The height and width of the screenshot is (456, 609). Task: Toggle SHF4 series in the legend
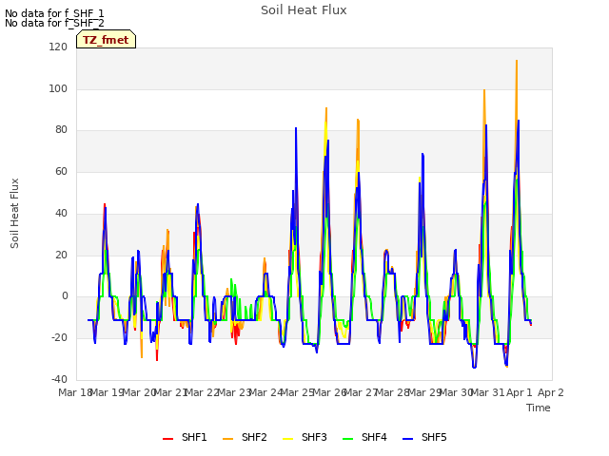click(x=364, y=437)
